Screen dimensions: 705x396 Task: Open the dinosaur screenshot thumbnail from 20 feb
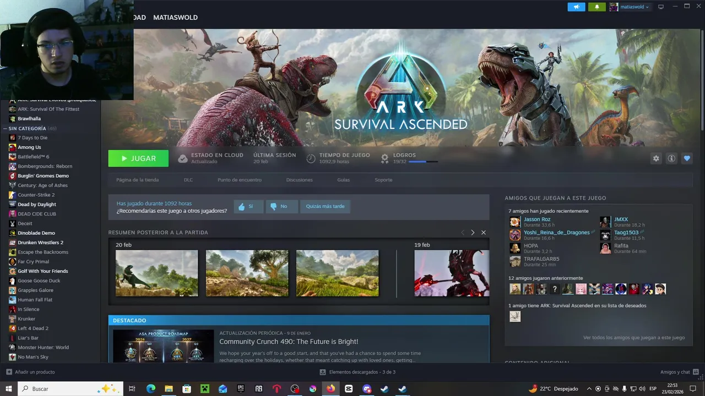(157, 273)
